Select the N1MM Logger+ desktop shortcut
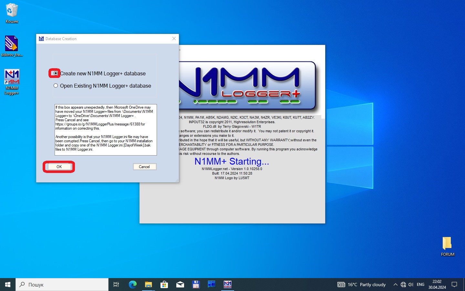This screenshot has height=291, width=465. [12, 82]
